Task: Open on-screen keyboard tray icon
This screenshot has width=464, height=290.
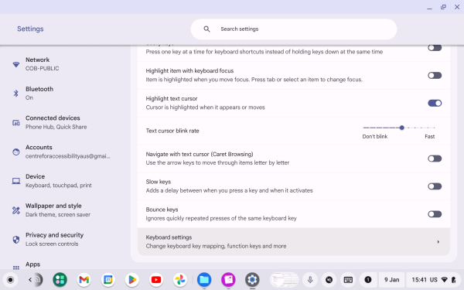Action: [348, 280]
